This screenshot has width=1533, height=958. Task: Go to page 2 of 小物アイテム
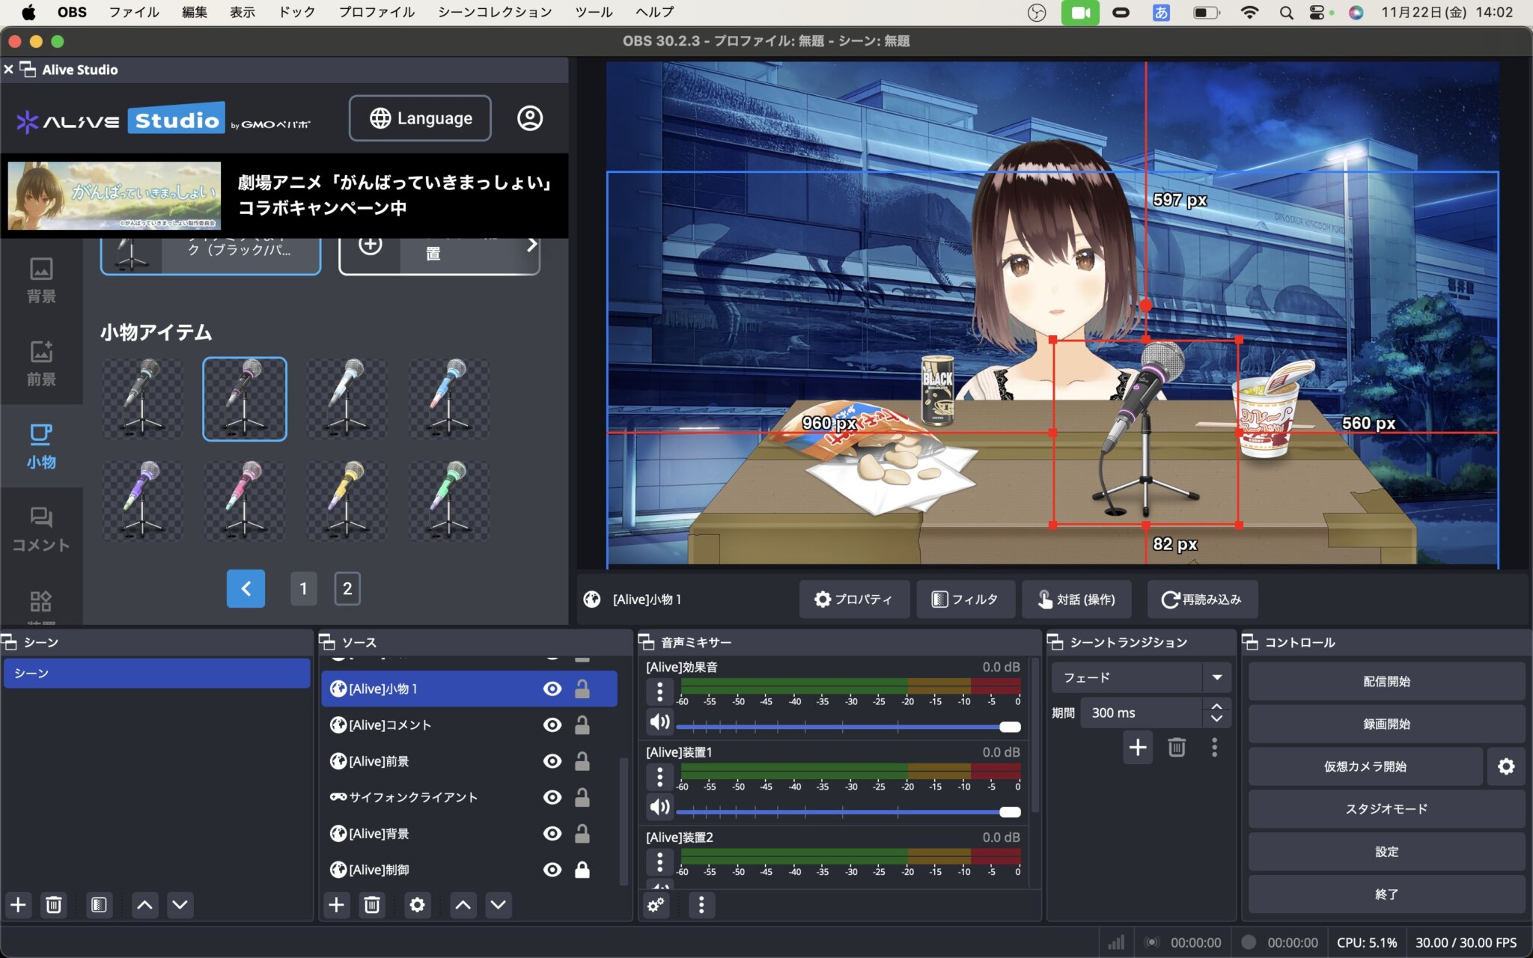click(347, 589)
